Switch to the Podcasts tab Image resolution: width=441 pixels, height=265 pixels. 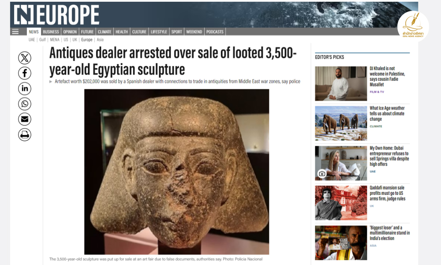pos(215,32)
